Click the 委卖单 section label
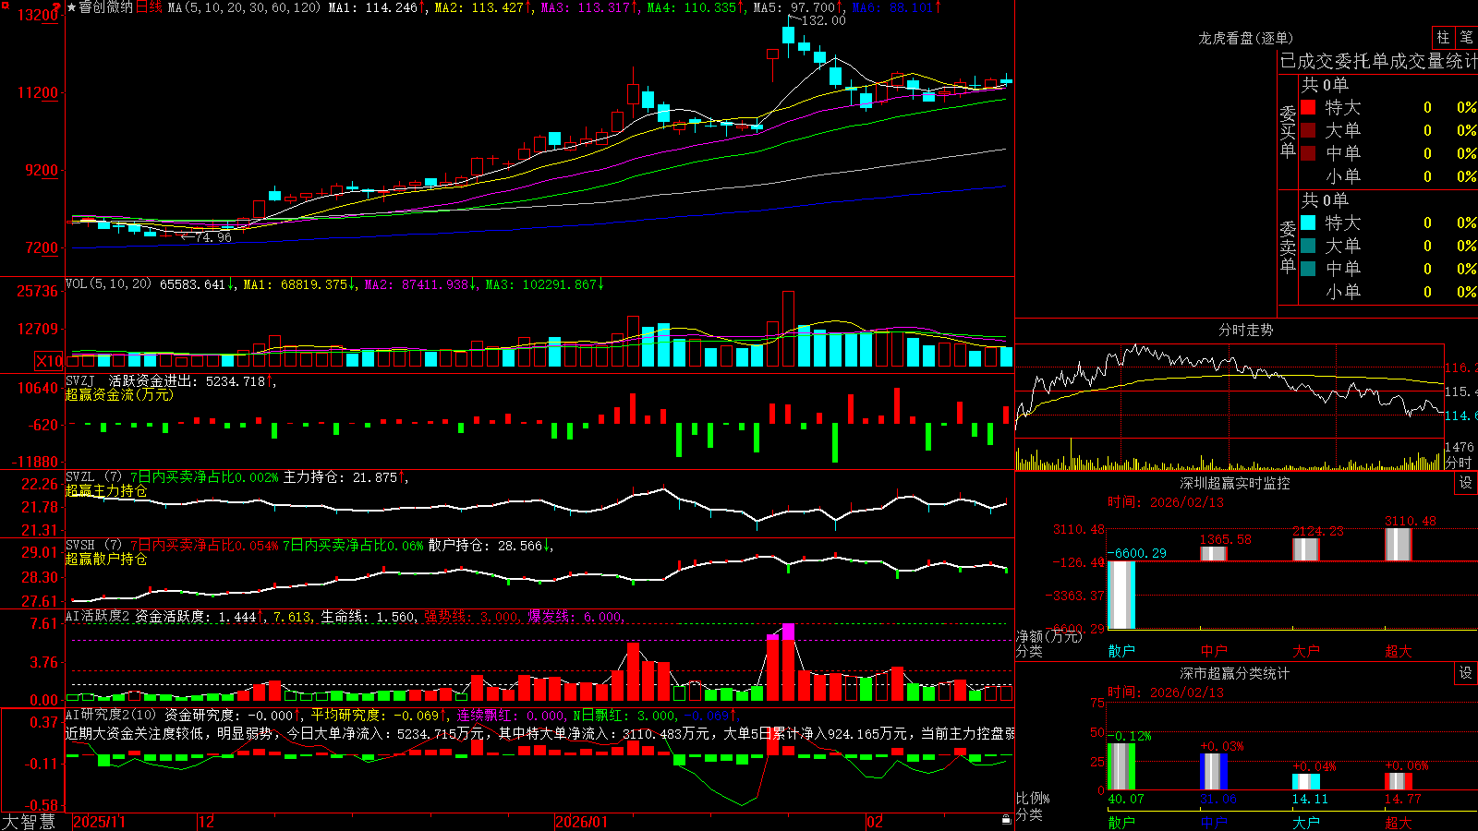The width and height of the screenshot is (1478, 831). [x=1288, y=247]
